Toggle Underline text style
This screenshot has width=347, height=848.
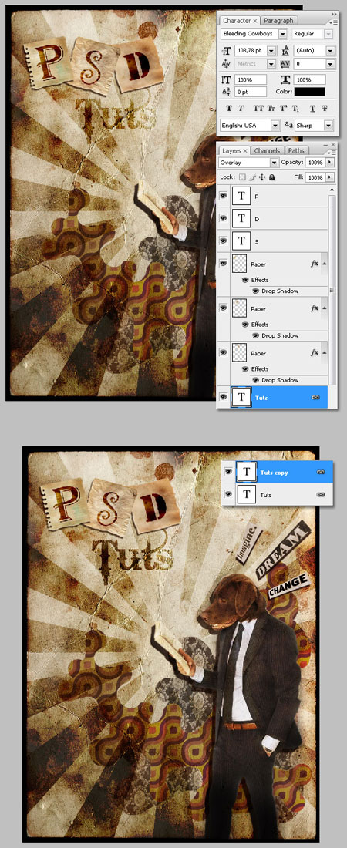[x=312, y=108]
